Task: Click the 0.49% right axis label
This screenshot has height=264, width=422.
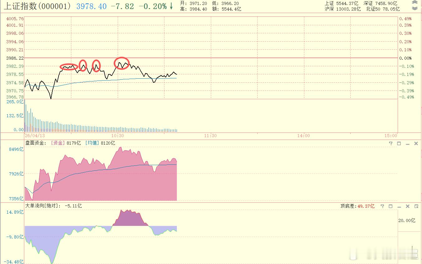Action: (x=405, y=19)
